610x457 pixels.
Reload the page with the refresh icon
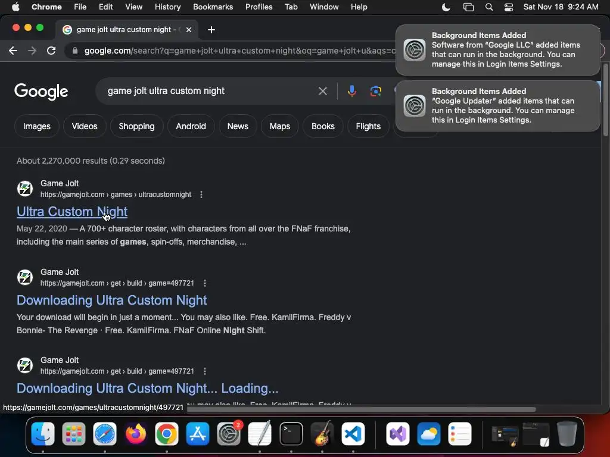51,51
